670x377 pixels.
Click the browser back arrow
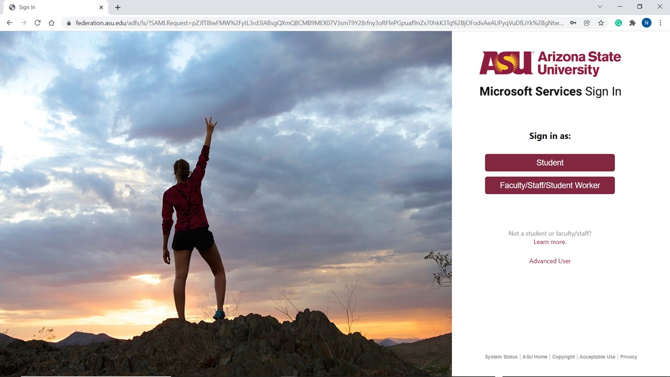pos(9,23)
